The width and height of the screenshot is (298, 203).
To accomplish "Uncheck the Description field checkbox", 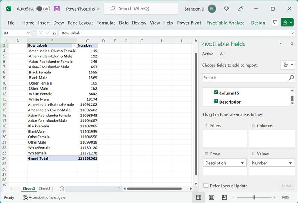I will pyautogui.click(x=216, y=101).
